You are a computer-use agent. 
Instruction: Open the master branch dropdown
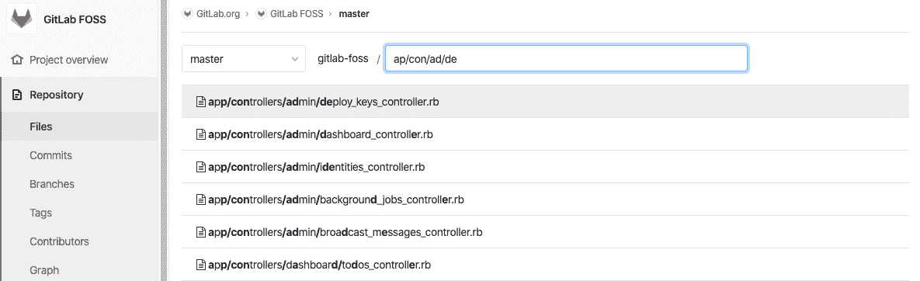244,59
